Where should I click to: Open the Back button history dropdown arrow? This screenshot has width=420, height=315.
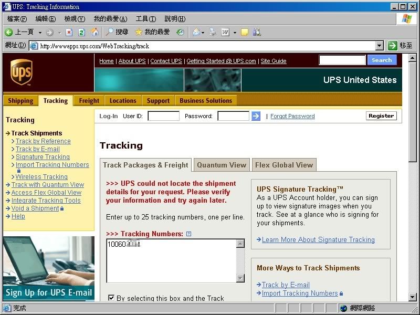(x=40, y=33)
